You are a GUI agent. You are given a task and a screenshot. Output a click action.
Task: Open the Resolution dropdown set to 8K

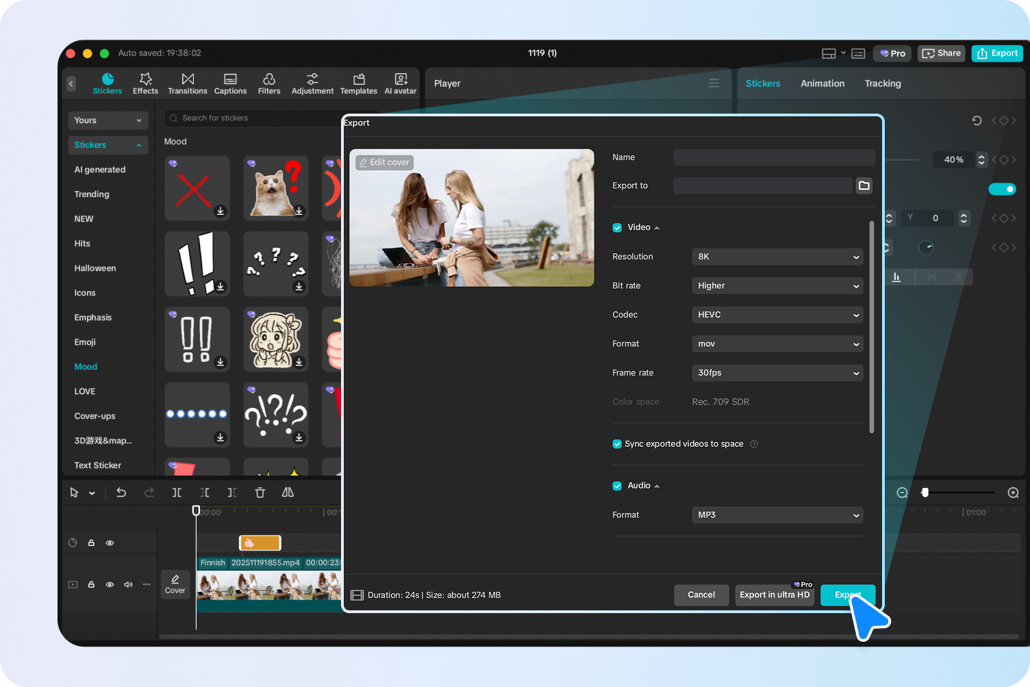click(777, 257)
